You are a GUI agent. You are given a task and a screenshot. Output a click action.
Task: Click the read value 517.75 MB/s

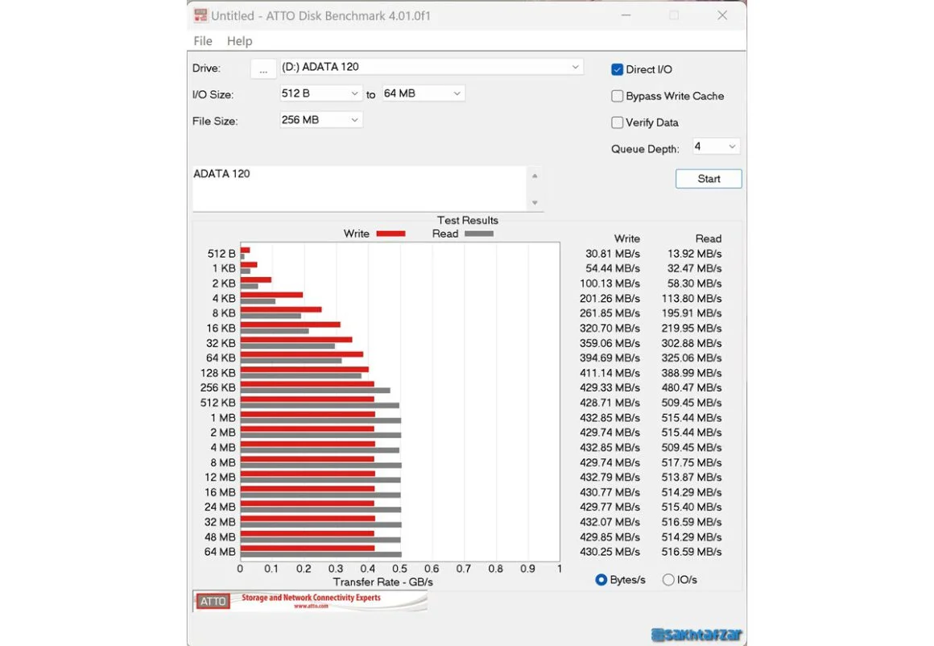[x=692, y=462]
